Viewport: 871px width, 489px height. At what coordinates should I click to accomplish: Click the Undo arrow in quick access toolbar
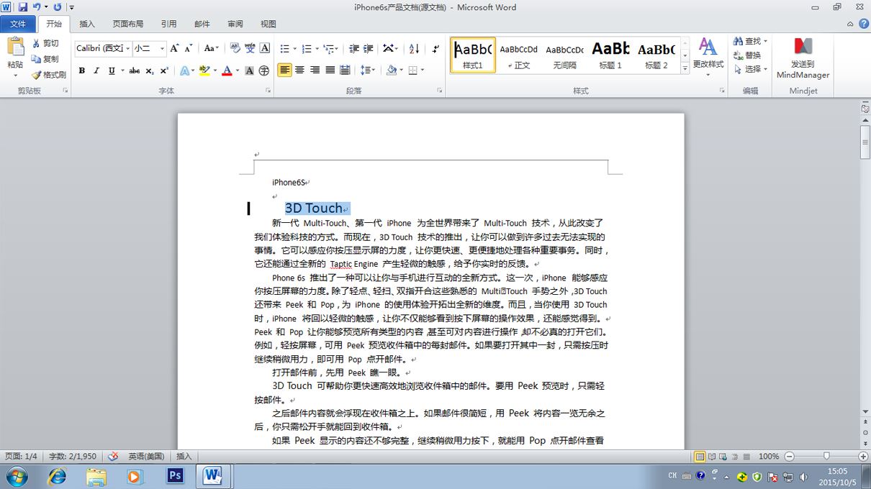36,7
